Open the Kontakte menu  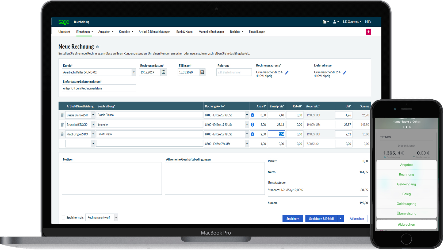point(126,32)
